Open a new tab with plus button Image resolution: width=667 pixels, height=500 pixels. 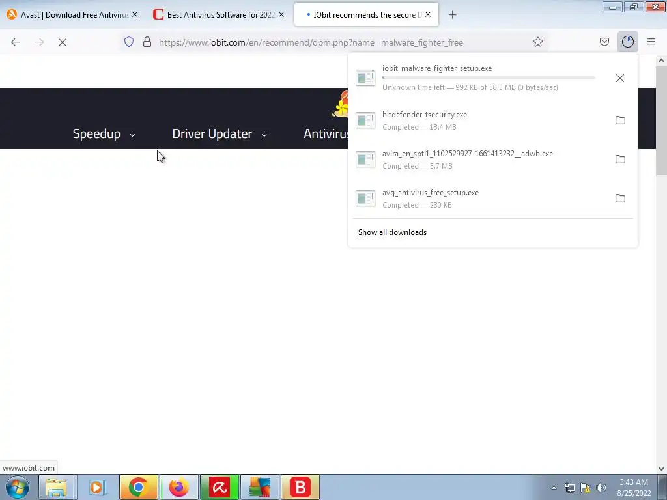pos(452,15)
